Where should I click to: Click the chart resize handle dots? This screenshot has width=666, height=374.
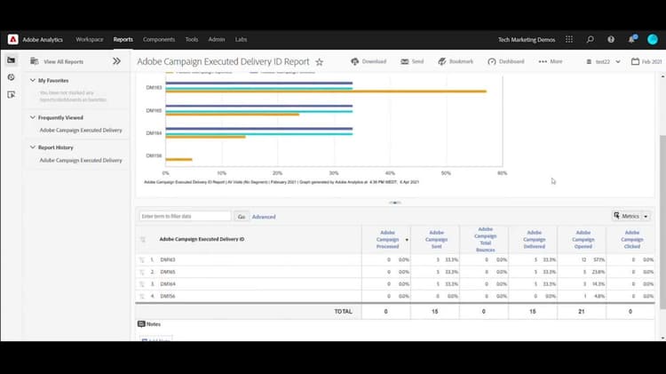(395, 203)
